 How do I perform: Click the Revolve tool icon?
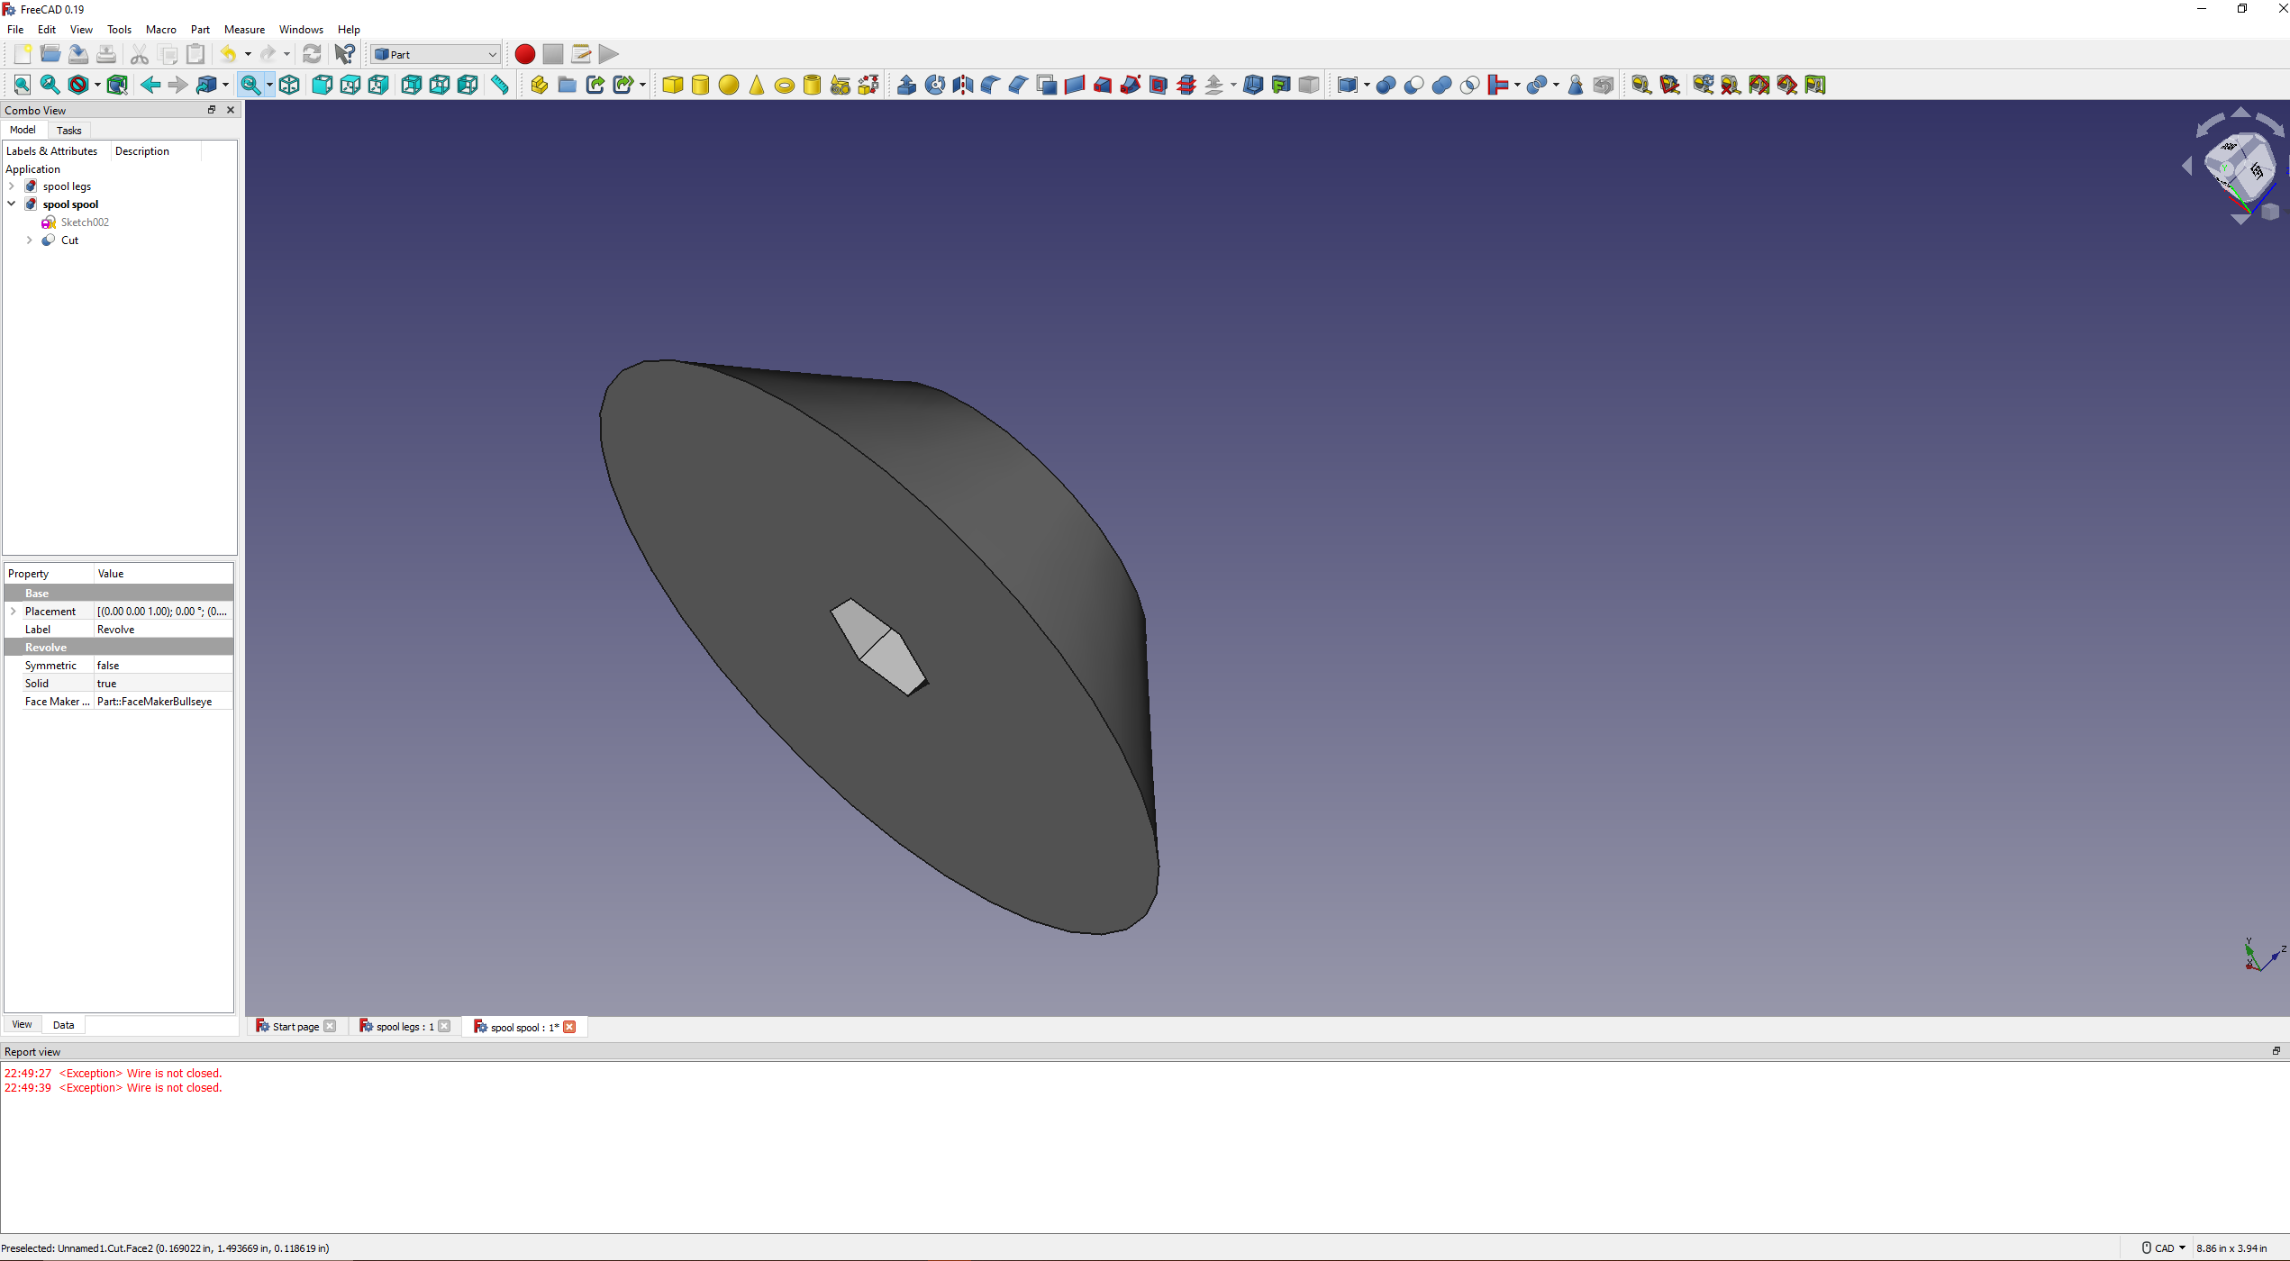tap(935, 85)
